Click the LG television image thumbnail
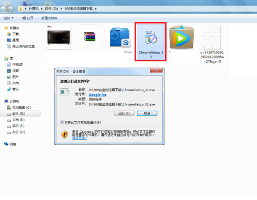This screenshot has width=257, height=200. point(59,37)
